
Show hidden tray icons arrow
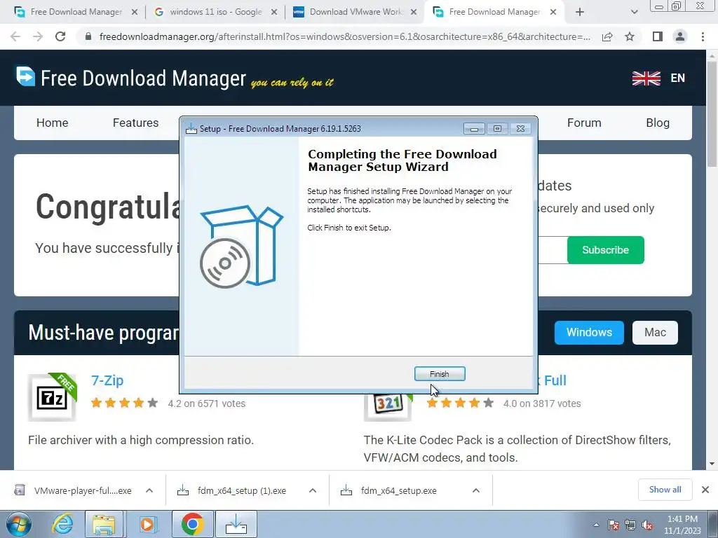(x=596, y=525)
